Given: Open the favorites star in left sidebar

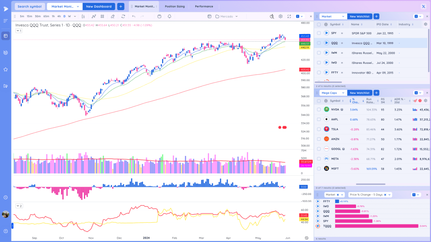Looking at the screenshot, I should (5, 69).
